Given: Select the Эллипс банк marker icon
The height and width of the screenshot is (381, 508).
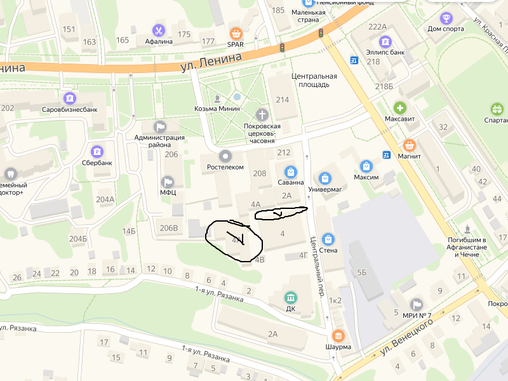Looking at the screenshot, I should (385, 42).
